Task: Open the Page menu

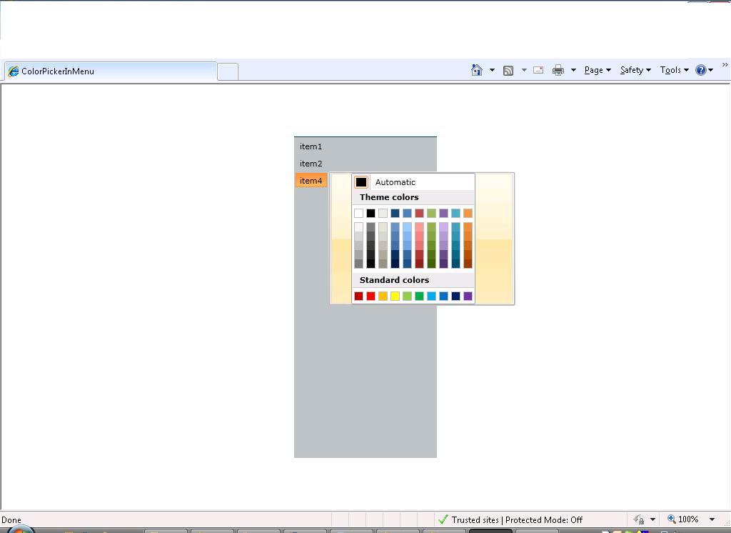Action: tap(598, 70)
